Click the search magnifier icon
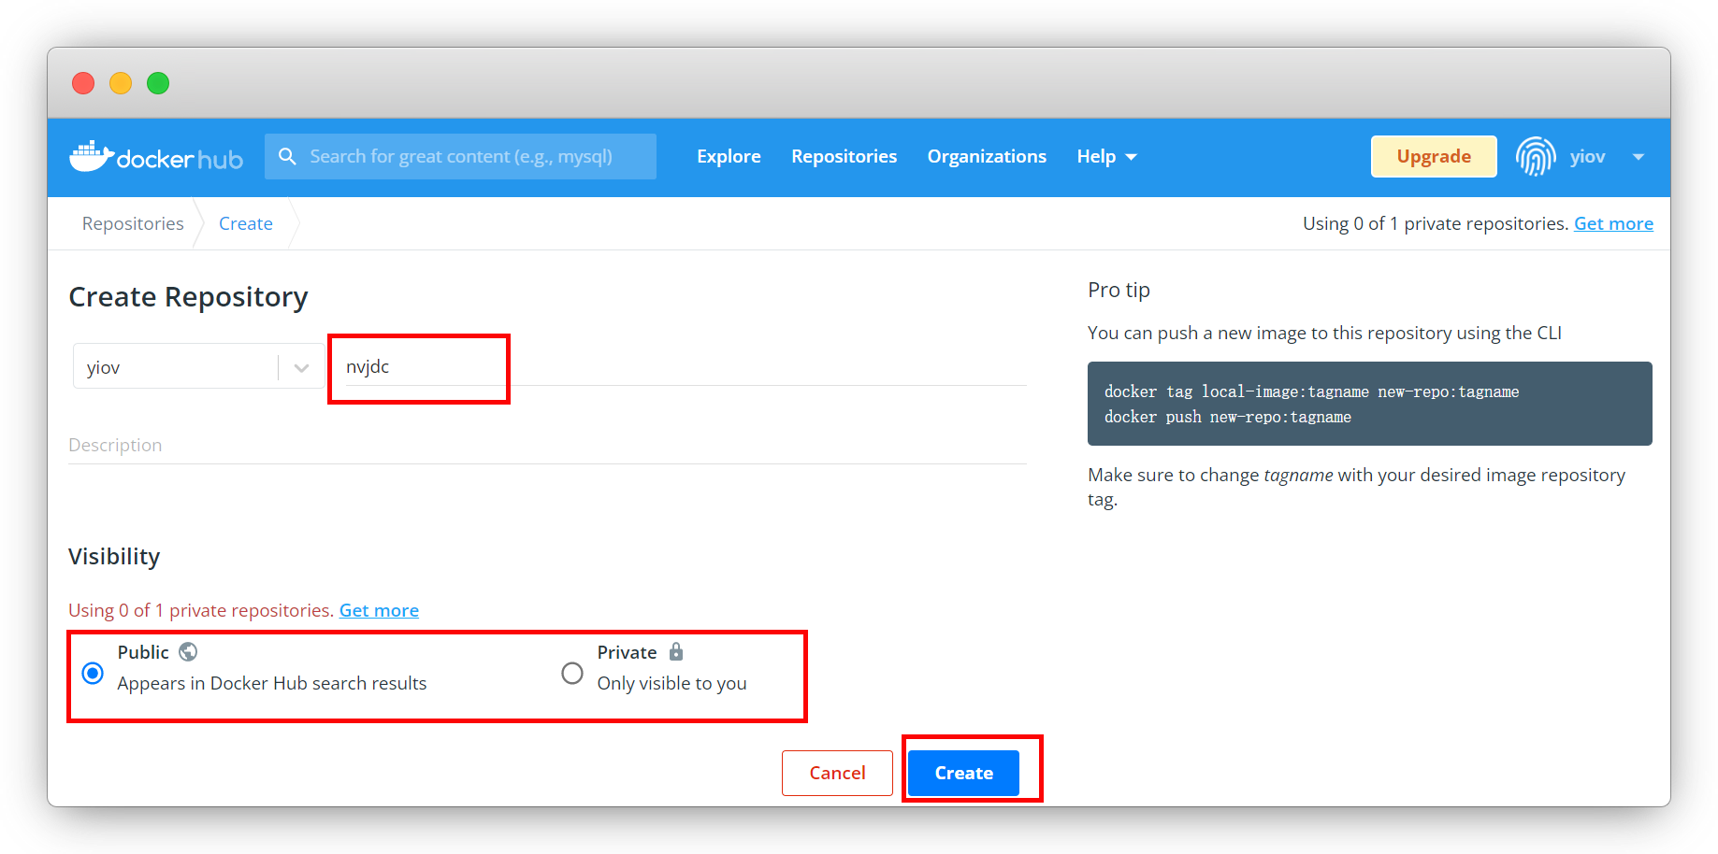This screenshot has height=854, width=1718. tap(287, 156)
